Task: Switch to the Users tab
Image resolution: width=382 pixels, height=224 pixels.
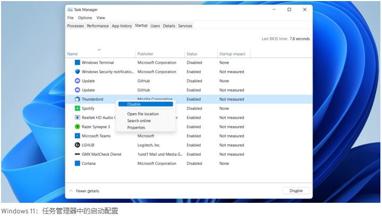Action: click(155, 26)
